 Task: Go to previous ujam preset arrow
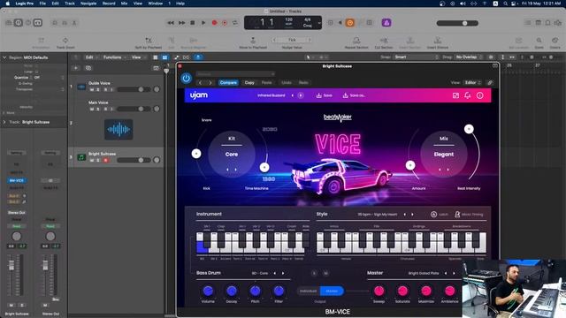[293, 95]
